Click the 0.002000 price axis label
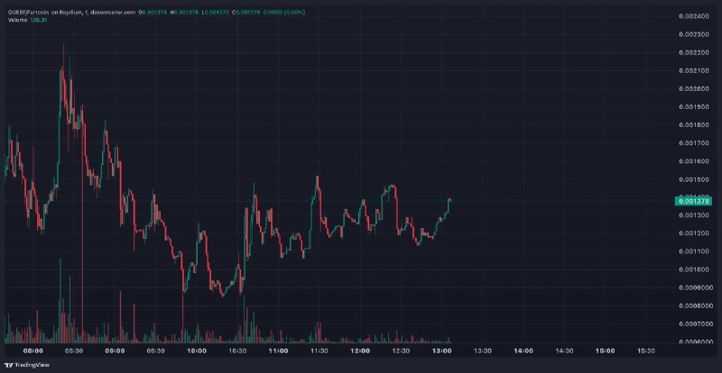 coord(693,89)
